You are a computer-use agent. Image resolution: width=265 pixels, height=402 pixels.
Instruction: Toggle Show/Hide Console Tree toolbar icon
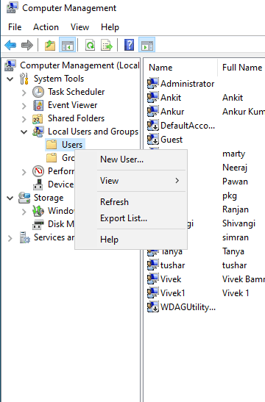67,45
